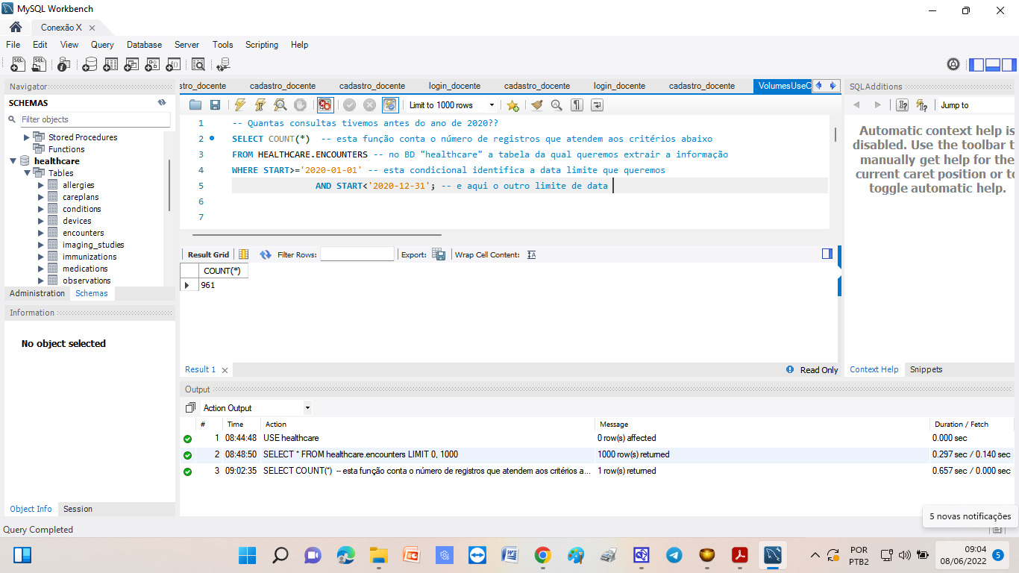Stop the running query hand icon
This screenshot has height=573, width=1019.
pyautogui.click(x=300, y=105)
